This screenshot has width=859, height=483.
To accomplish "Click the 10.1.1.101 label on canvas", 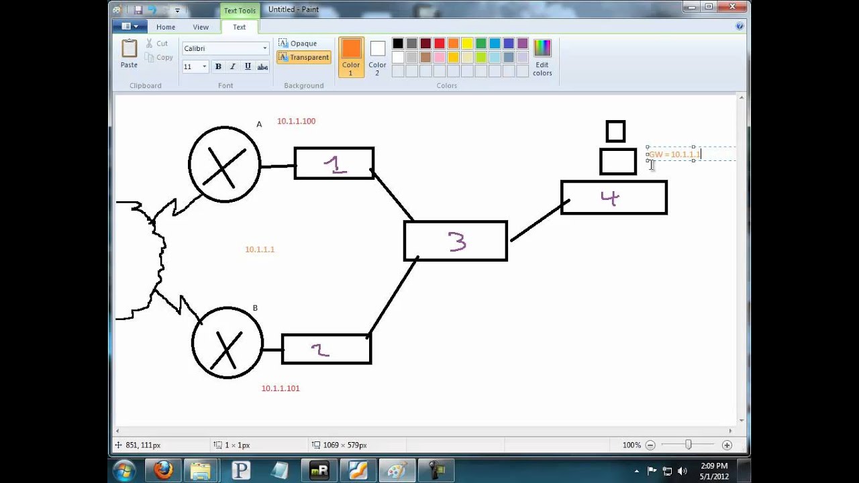I will coord(281,388).
